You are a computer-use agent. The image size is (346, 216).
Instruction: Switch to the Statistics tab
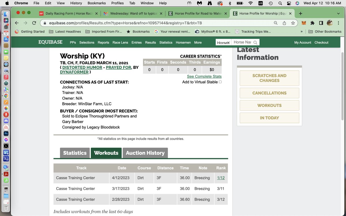75,153
